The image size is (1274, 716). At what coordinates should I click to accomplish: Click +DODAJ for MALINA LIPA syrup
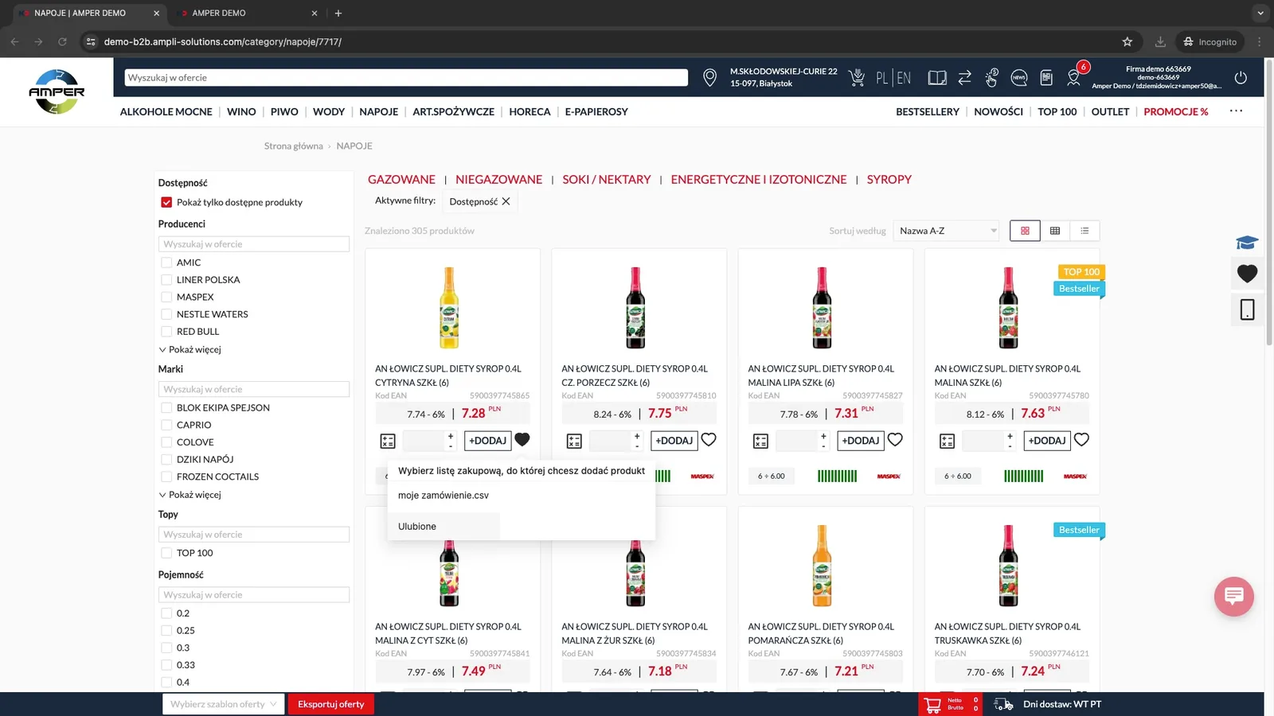coord(860,441)
